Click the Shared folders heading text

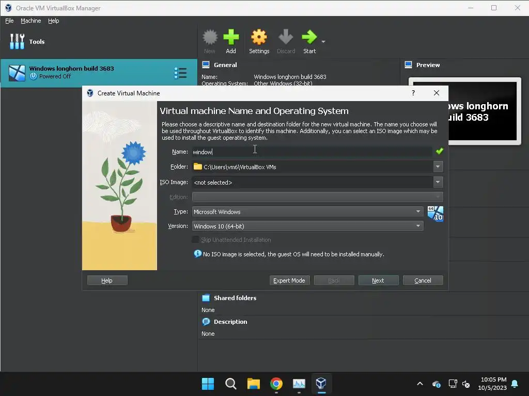tap(235, 298)
